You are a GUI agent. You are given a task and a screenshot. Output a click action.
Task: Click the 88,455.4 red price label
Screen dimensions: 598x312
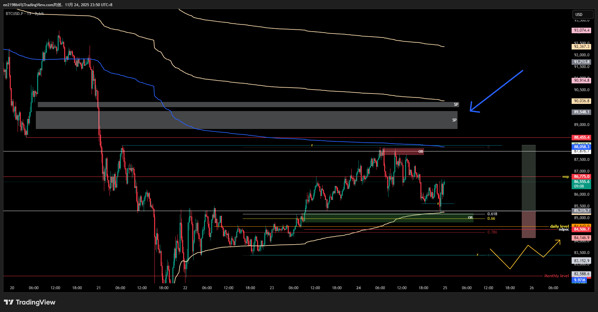(582, 137)
